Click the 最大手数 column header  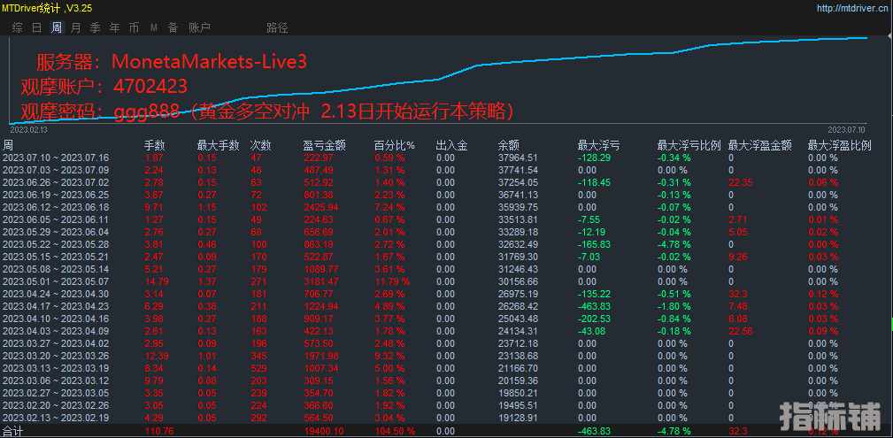coord(218,145)
